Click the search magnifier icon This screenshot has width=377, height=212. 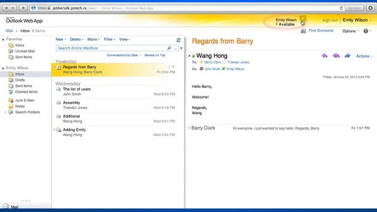169,48
